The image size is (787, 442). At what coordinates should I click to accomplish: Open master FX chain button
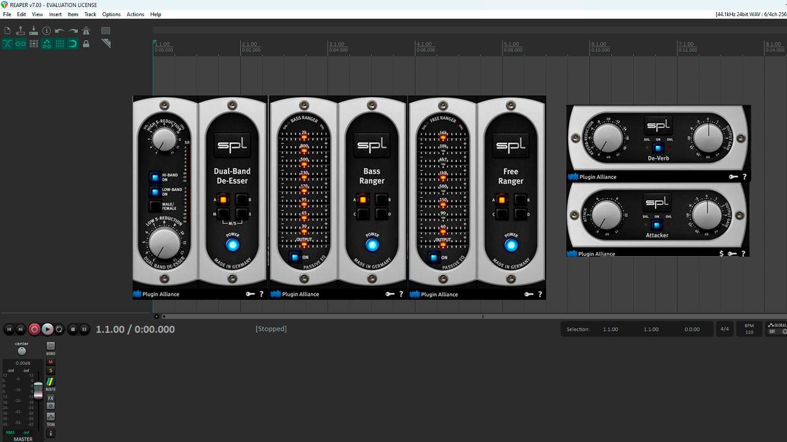coord(51,398)
